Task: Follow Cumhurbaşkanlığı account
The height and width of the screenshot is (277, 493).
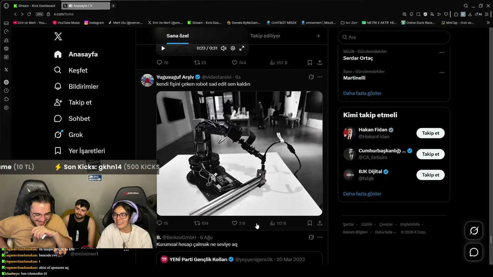Action: pos(431,154)
